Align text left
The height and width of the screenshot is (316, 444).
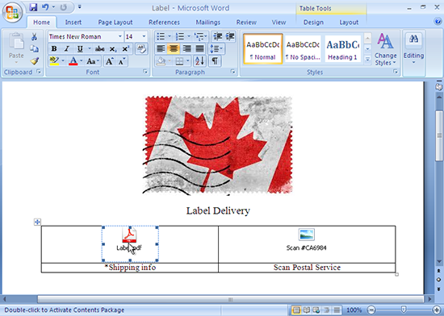pyautogui.click(x=161, y=49)
